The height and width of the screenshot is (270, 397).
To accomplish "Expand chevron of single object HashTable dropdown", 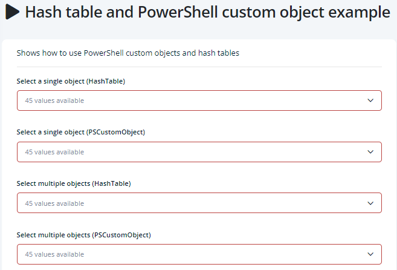I will [x=370, y=100].
